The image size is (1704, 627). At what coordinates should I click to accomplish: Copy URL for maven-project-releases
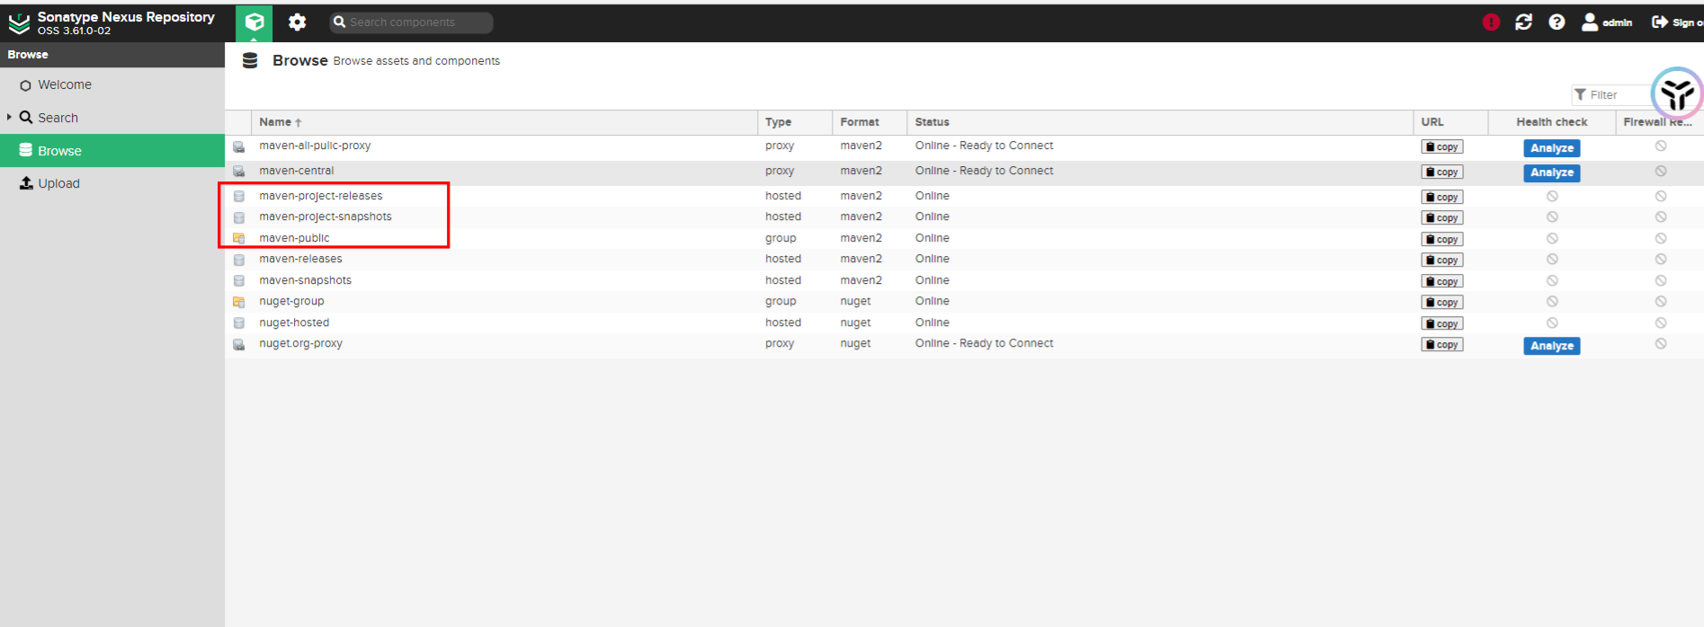pos(1442,197)
